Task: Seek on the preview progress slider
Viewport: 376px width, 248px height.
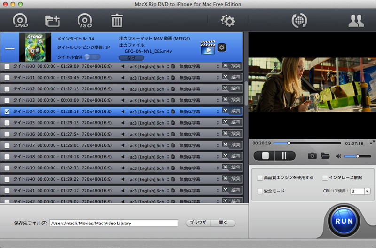Action: 307,143
